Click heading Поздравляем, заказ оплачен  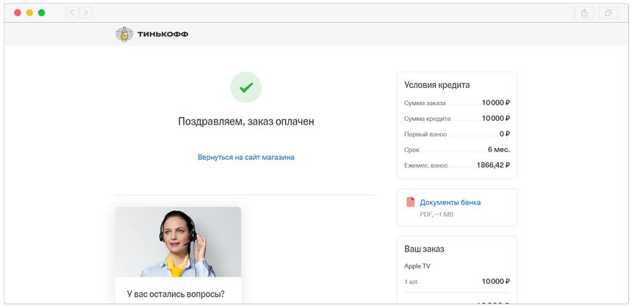246,122
